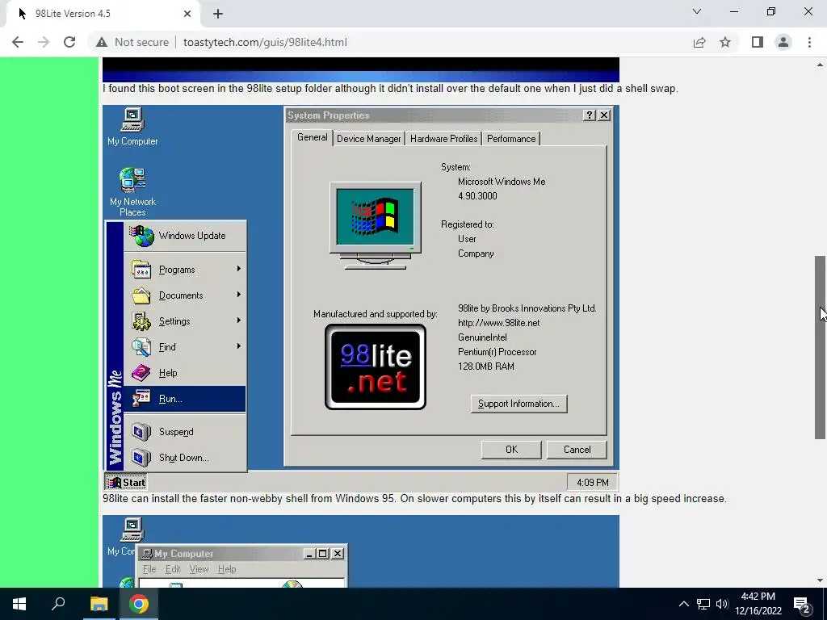Click the address bar URL
This screenshot has width=827, height=620.
[x=265, y=42]
